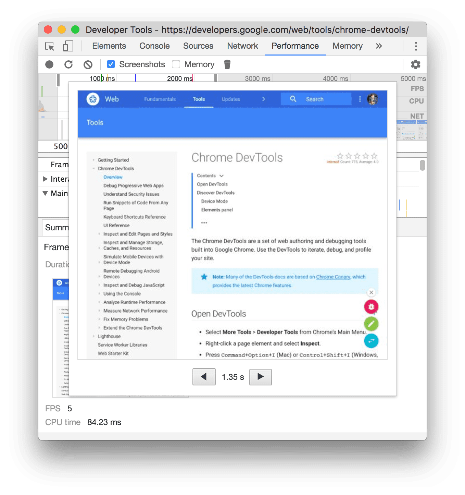
Task: Click the nav right chevron after Updates
Action: point(263,99)
